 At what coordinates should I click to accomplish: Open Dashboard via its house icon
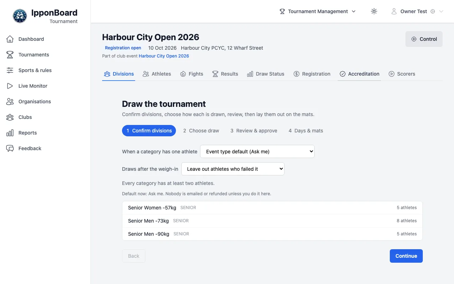pyautogui.click(x=10, y=39)
